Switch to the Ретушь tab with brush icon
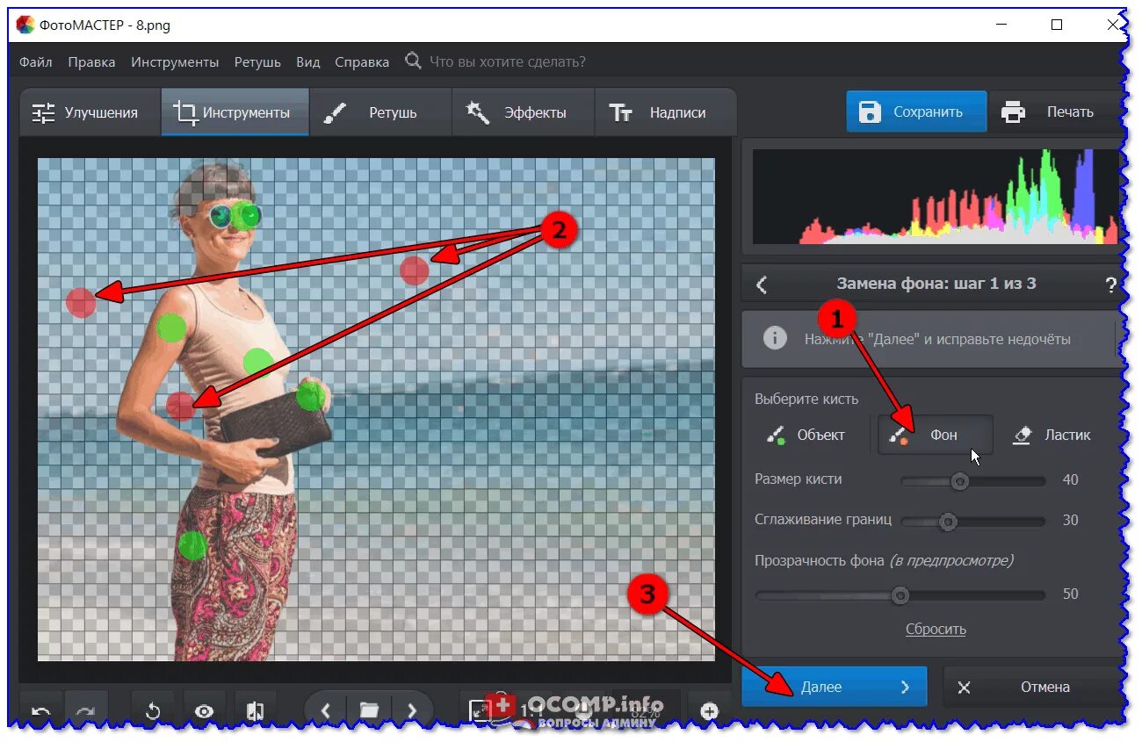 click(379, 112)
